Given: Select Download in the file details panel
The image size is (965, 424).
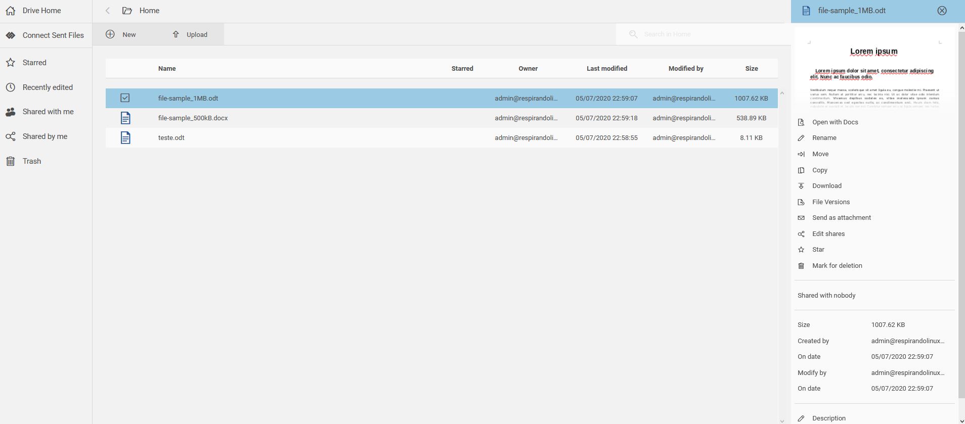Looking at the screenshot, I should [x=826, y=186].
